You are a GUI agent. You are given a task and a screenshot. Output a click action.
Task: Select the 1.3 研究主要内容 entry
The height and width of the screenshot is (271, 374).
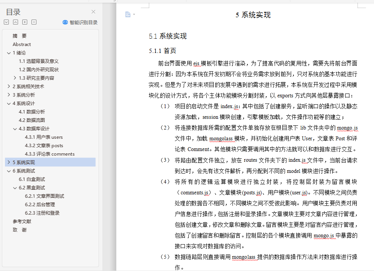(x=36, y=78)
